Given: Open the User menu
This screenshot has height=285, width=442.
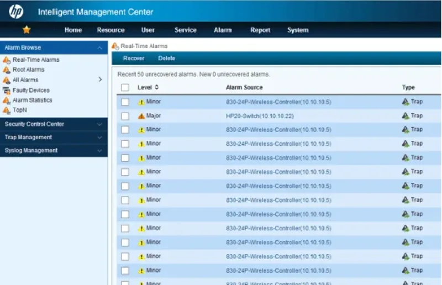Looking at the screenshot, I should 148,30.
